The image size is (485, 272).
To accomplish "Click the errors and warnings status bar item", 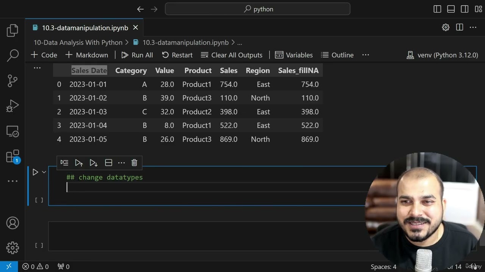I will 36,266.
